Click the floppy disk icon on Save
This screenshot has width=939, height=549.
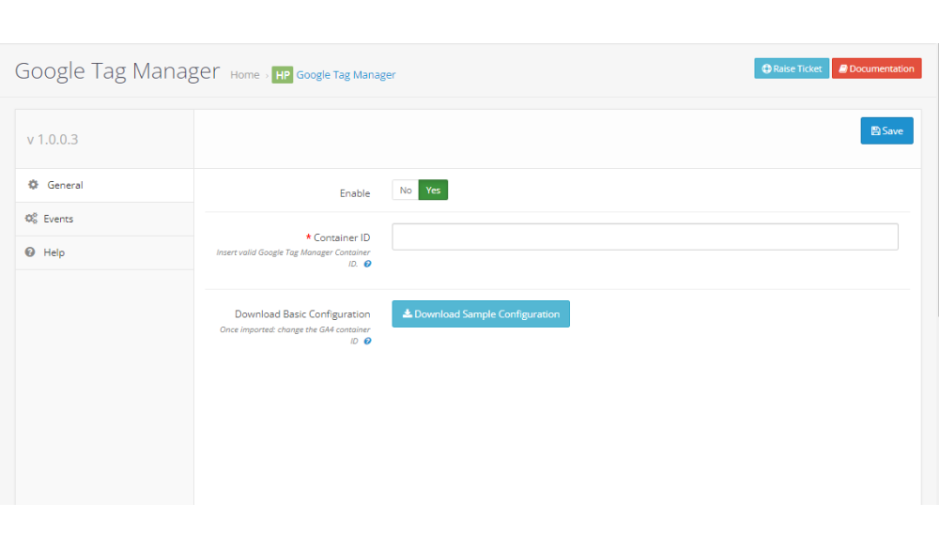tap(875, 131)
